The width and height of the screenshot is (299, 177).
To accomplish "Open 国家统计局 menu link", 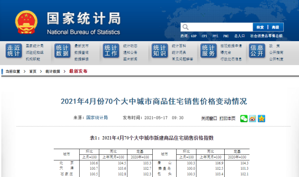I will (35, 46).
